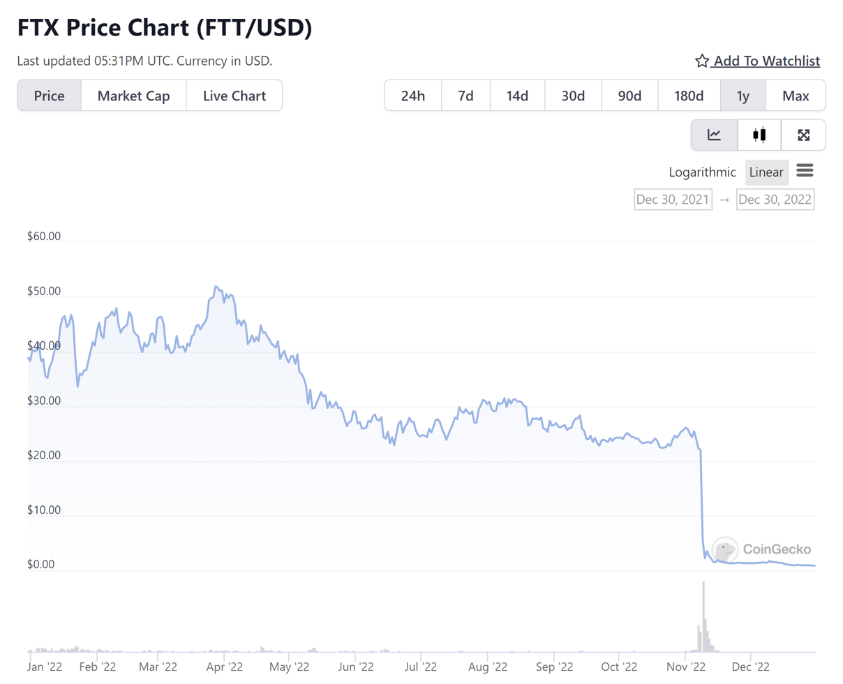The image size is (843, 684).
Task: Edit the Dec 30, 2022 end date
Action: [x=775, y=200]
